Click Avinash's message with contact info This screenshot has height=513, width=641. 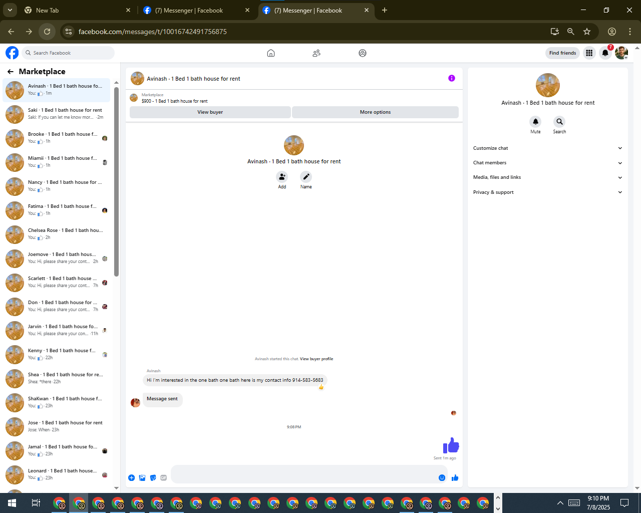coord(235,380)
